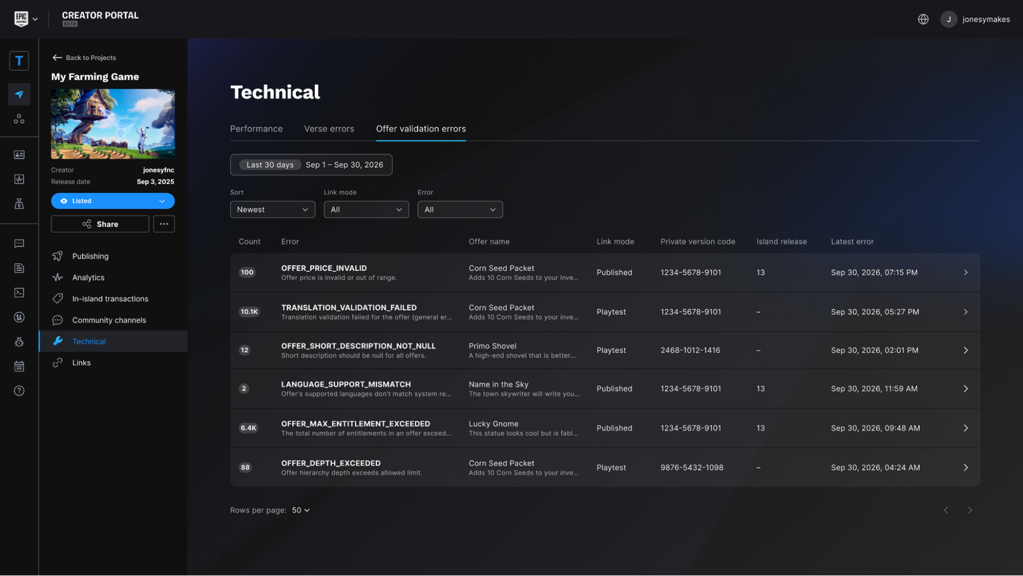Open the chat bubble icon in rail
Screen dimensions: 1023x576
(19, 244)
